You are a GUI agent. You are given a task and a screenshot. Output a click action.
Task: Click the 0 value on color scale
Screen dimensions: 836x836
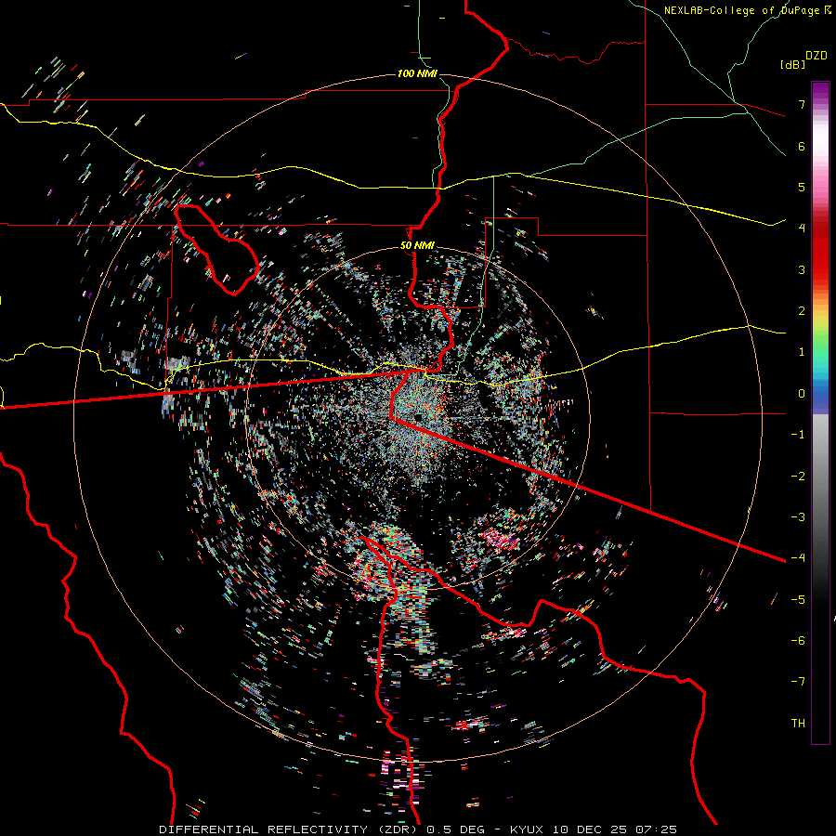(x=802, y=394)
